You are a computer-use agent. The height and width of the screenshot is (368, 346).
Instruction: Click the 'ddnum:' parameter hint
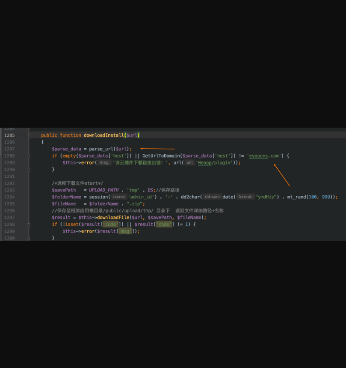tap(212, 197)
